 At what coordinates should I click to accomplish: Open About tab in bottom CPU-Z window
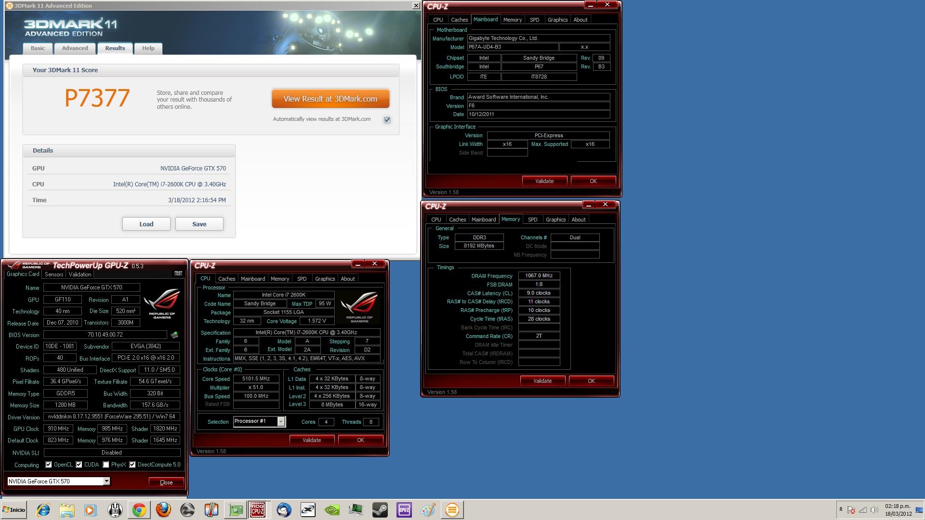click(348, 279)
